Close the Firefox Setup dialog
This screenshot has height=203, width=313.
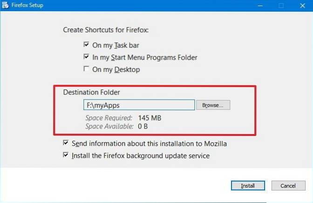[302, 6]
